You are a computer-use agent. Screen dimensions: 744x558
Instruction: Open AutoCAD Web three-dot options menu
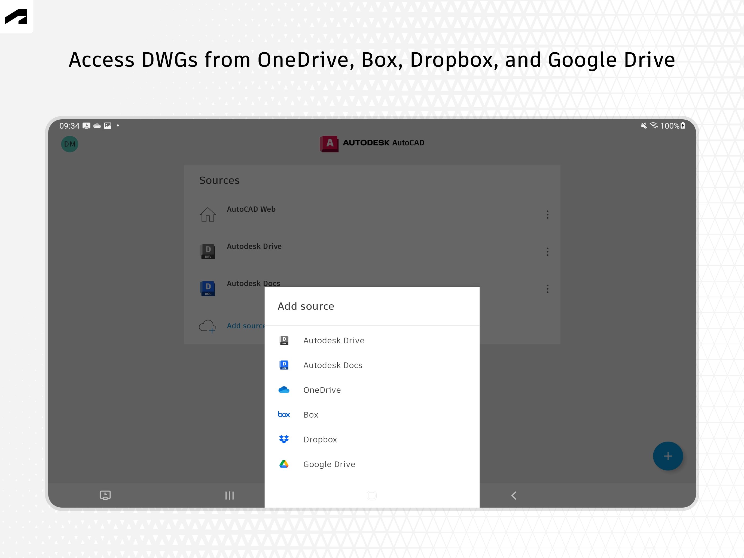547,215
